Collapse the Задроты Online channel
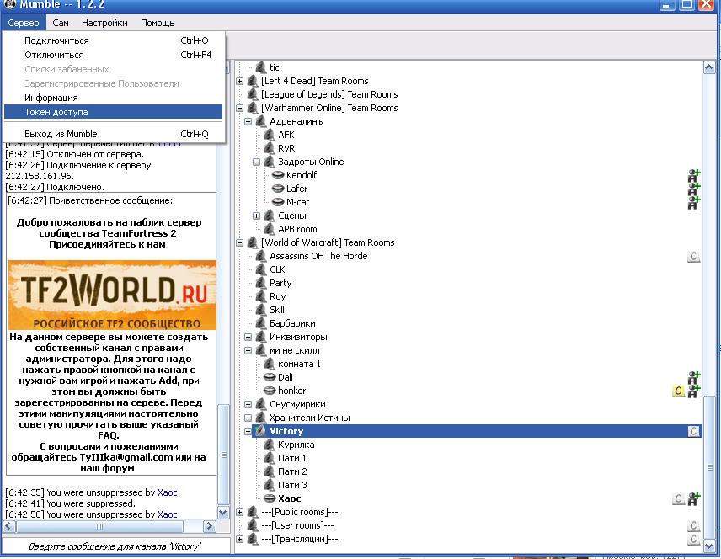Viewport: 721px width, 559px height. [x=257, y=162]
